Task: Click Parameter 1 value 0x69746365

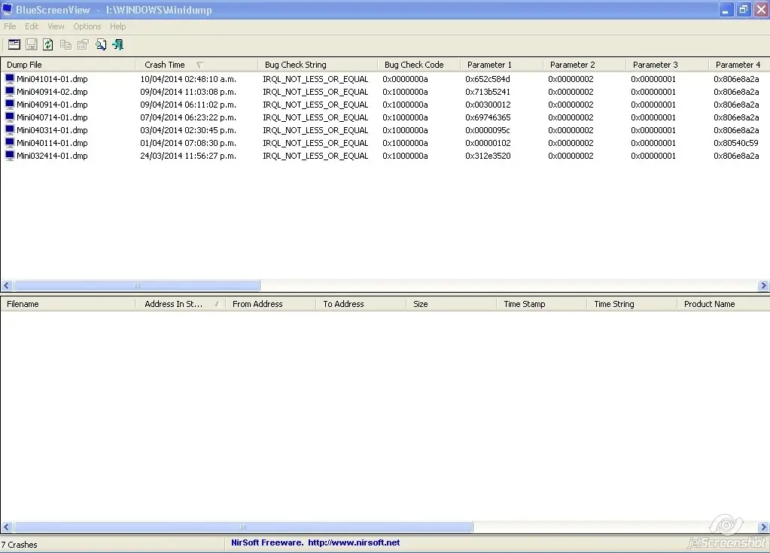Action: 488,117
